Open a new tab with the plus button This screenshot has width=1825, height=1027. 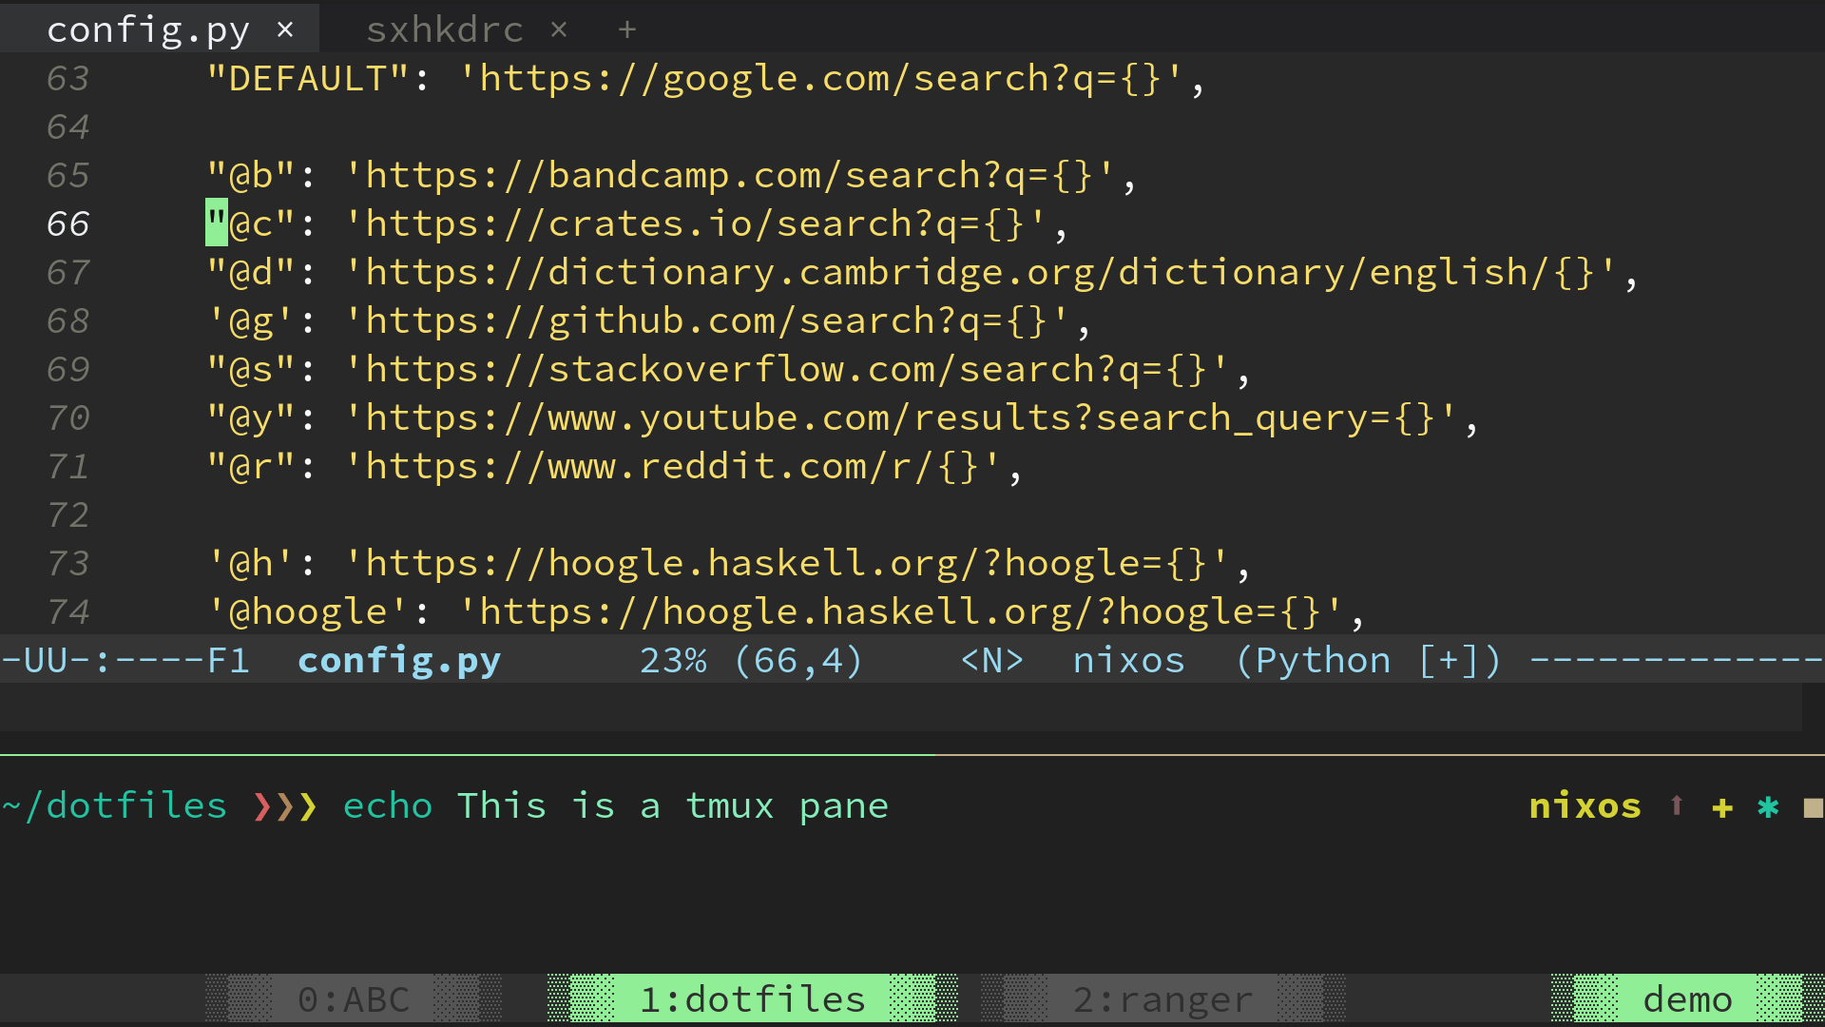(x=627, y=29)
